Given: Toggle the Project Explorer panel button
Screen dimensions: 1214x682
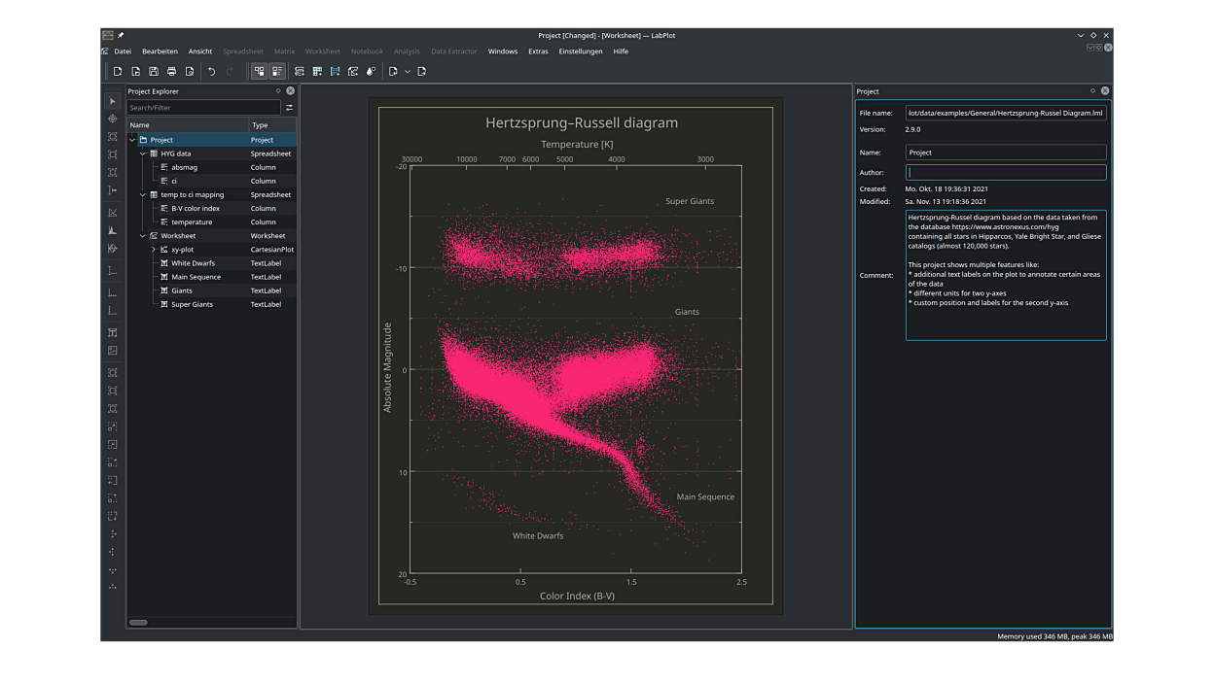Looking at the screenshot, I should (259, 72).
